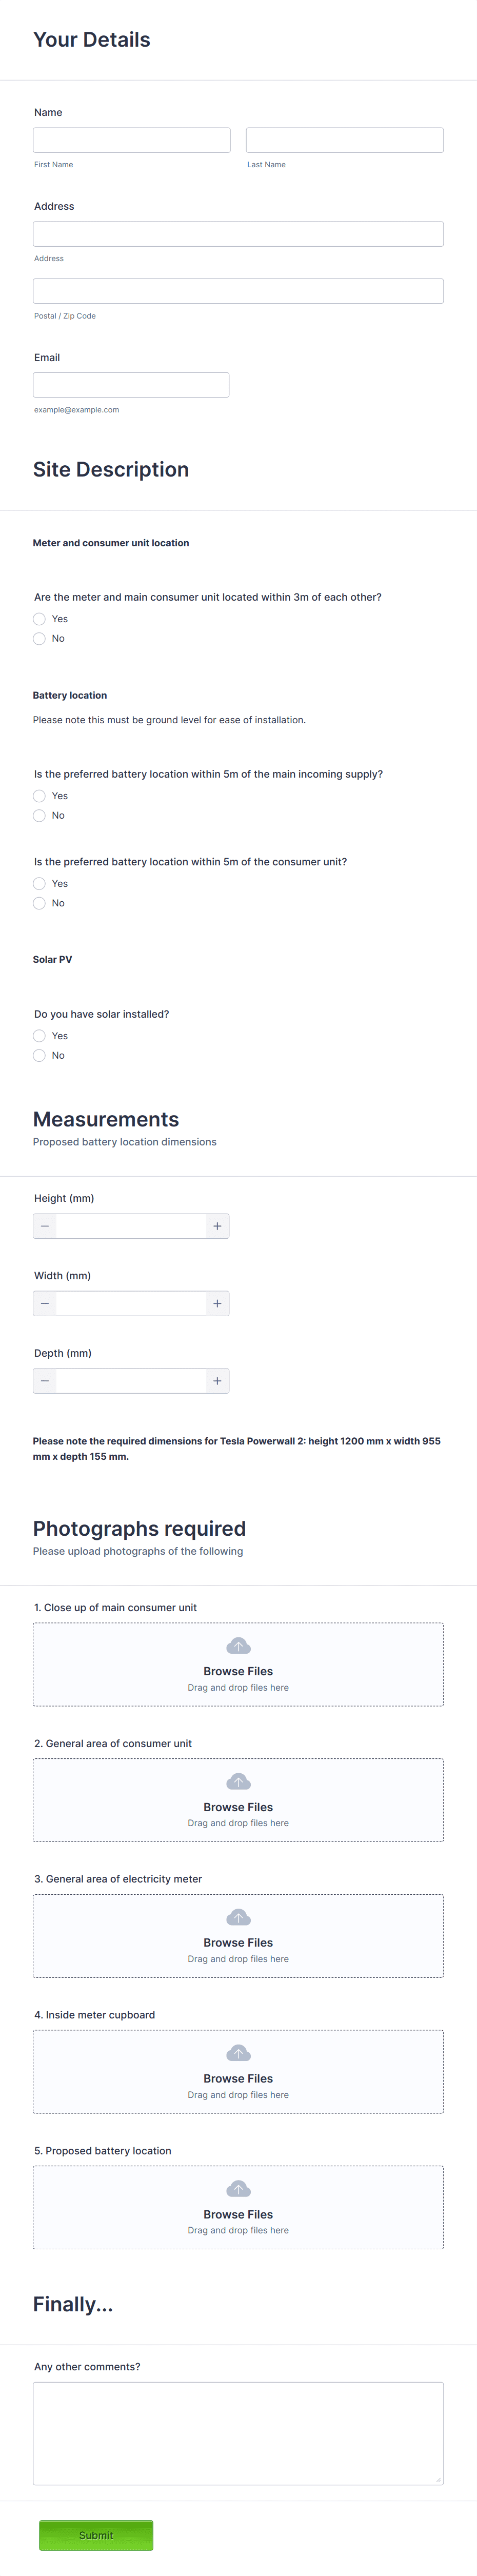
Task: Click into the Postal / Zip Code field
Action: click(x=237, y=290)
